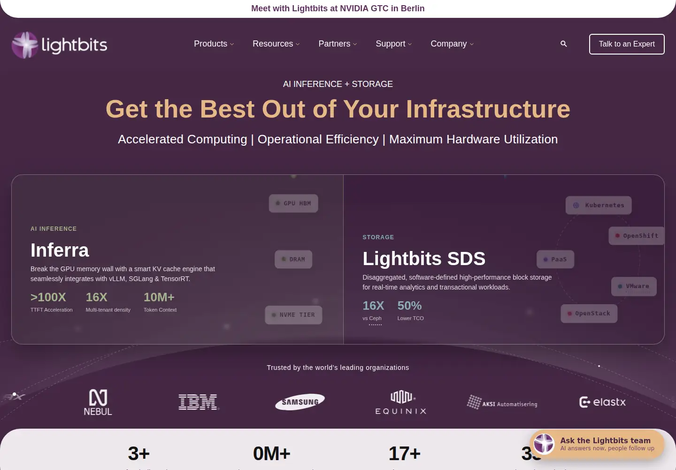
Task: Click the Lightbits logo
Action: [x=60, y=45]
